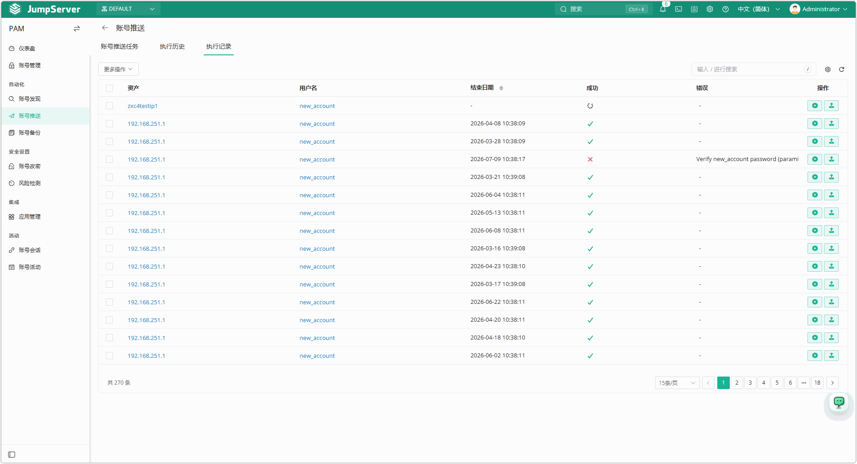Open the 15条/页 page size selector
The width and height of the screenshot is (857, 464).
tap(677, 383)
